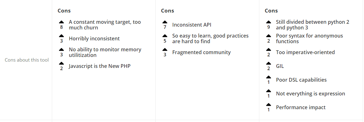Click the 'Fragmented community' text
The width and height of the screenshot is (364, 122).
201,53
